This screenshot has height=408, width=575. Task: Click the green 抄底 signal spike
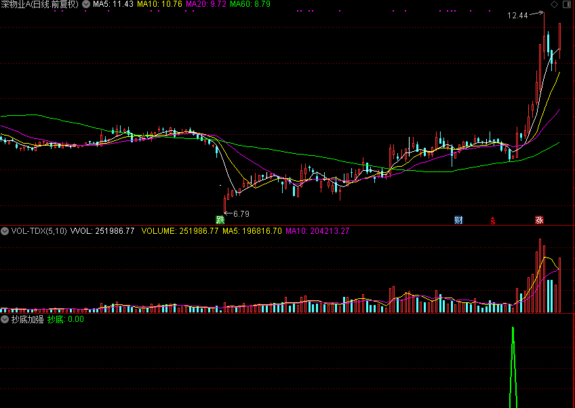click(513, 367)
